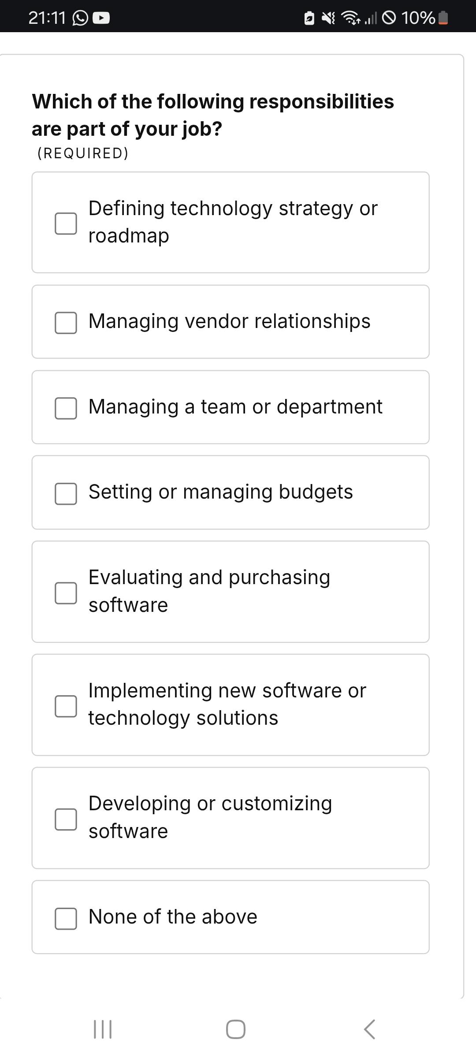Check the 'None of the above' checkbox
This screenshot has height=1058, width=476.
pos(66,919)
